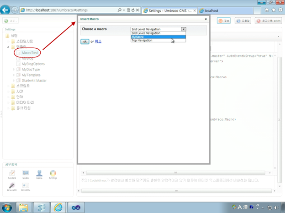Confirm macro with the ok button
The width and height of the screenshot is (285, 213).
(85, 41)
